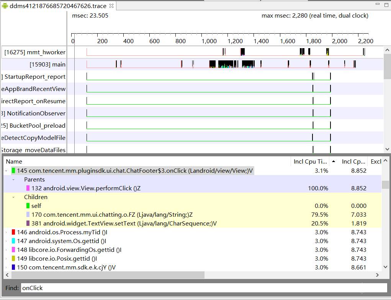Click the 7.033 inclusive time value
391x300 pixels.
pyautogui.click(x=358, y=214)
